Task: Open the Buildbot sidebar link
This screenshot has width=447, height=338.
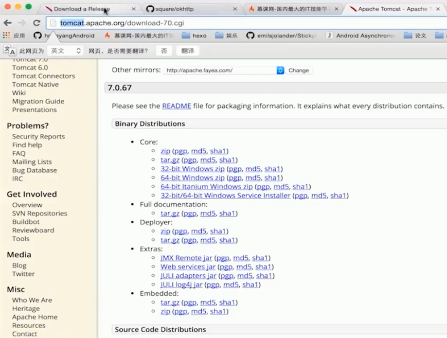Action: coord(26,222)
